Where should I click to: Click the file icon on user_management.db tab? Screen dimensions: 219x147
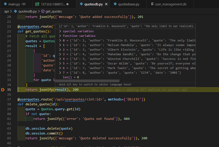[152, 4]
